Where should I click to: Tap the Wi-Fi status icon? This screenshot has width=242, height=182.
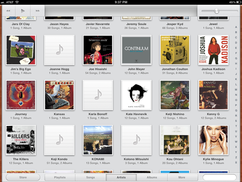tap(17, 2)
